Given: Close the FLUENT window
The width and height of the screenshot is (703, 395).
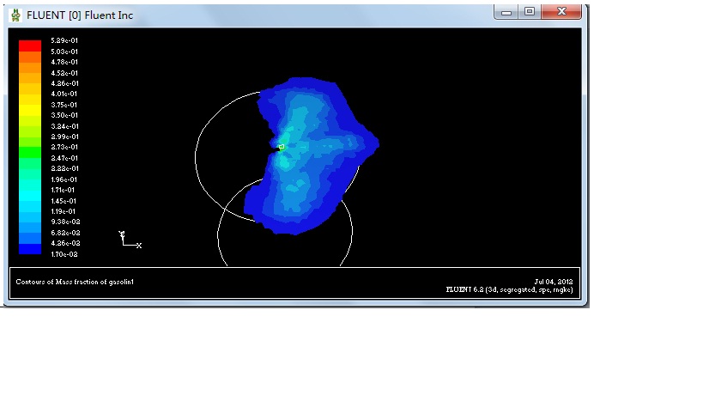Looking at the screenshot, I should (562, 12).
